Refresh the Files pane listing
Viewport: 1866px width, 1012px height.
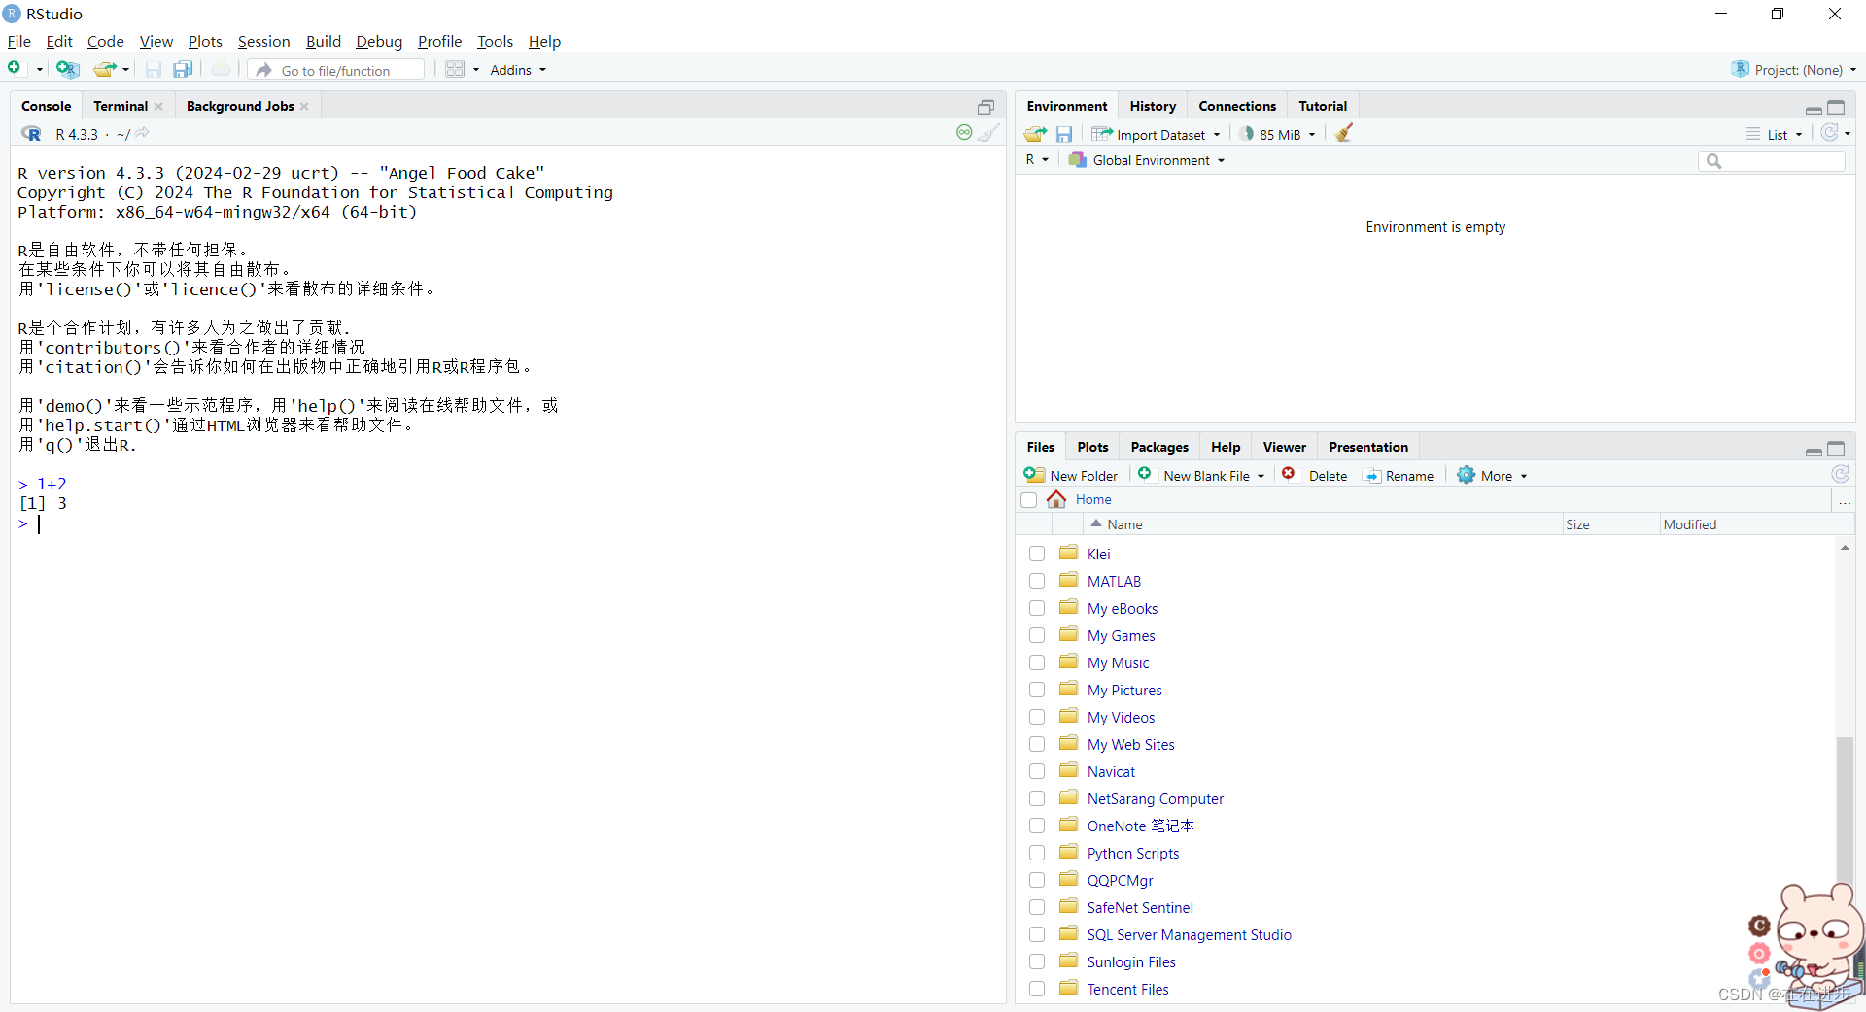pos(1840,475)
